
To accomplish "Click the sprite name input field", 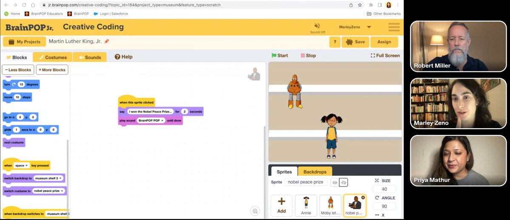I will click(306, 182).
